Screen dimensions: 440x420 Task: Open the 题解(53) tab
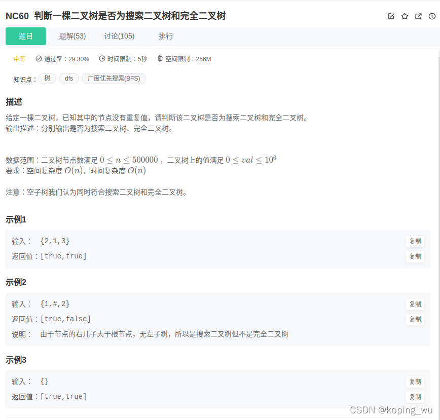coord(72,36)
